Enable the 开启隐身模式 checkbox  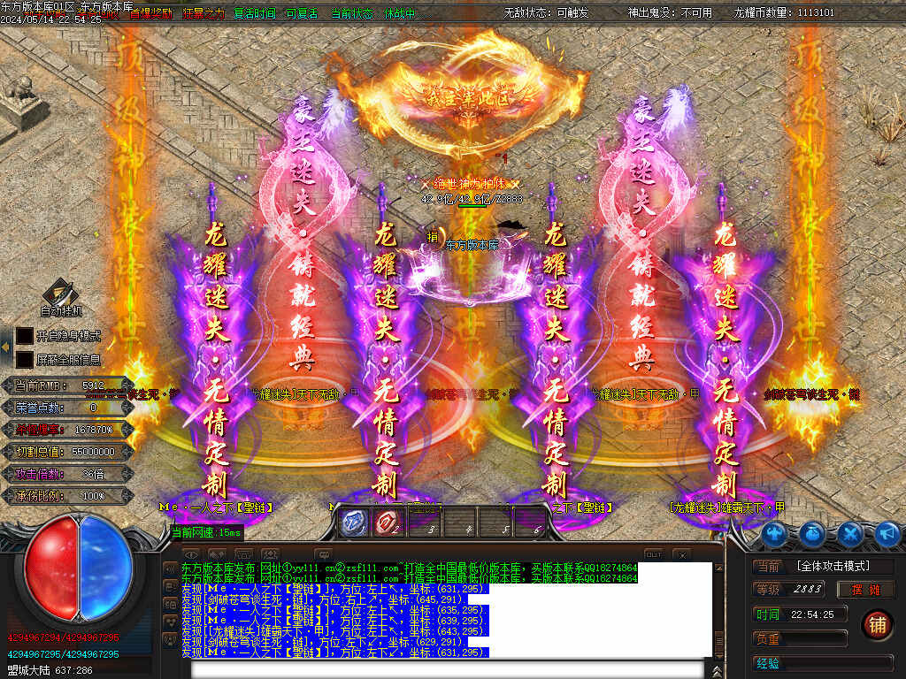24,335
